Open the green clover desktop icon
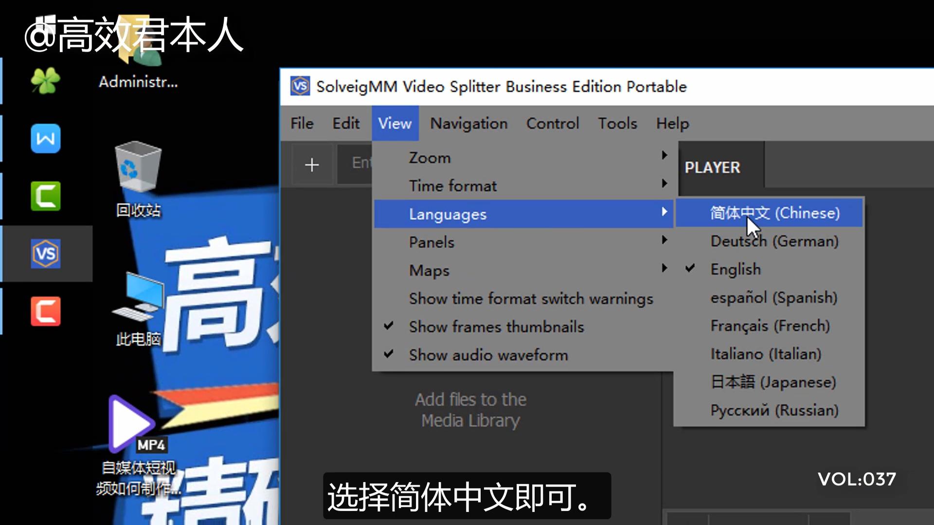The height and width of the screenshot is (525, 934). pos(46,81)
